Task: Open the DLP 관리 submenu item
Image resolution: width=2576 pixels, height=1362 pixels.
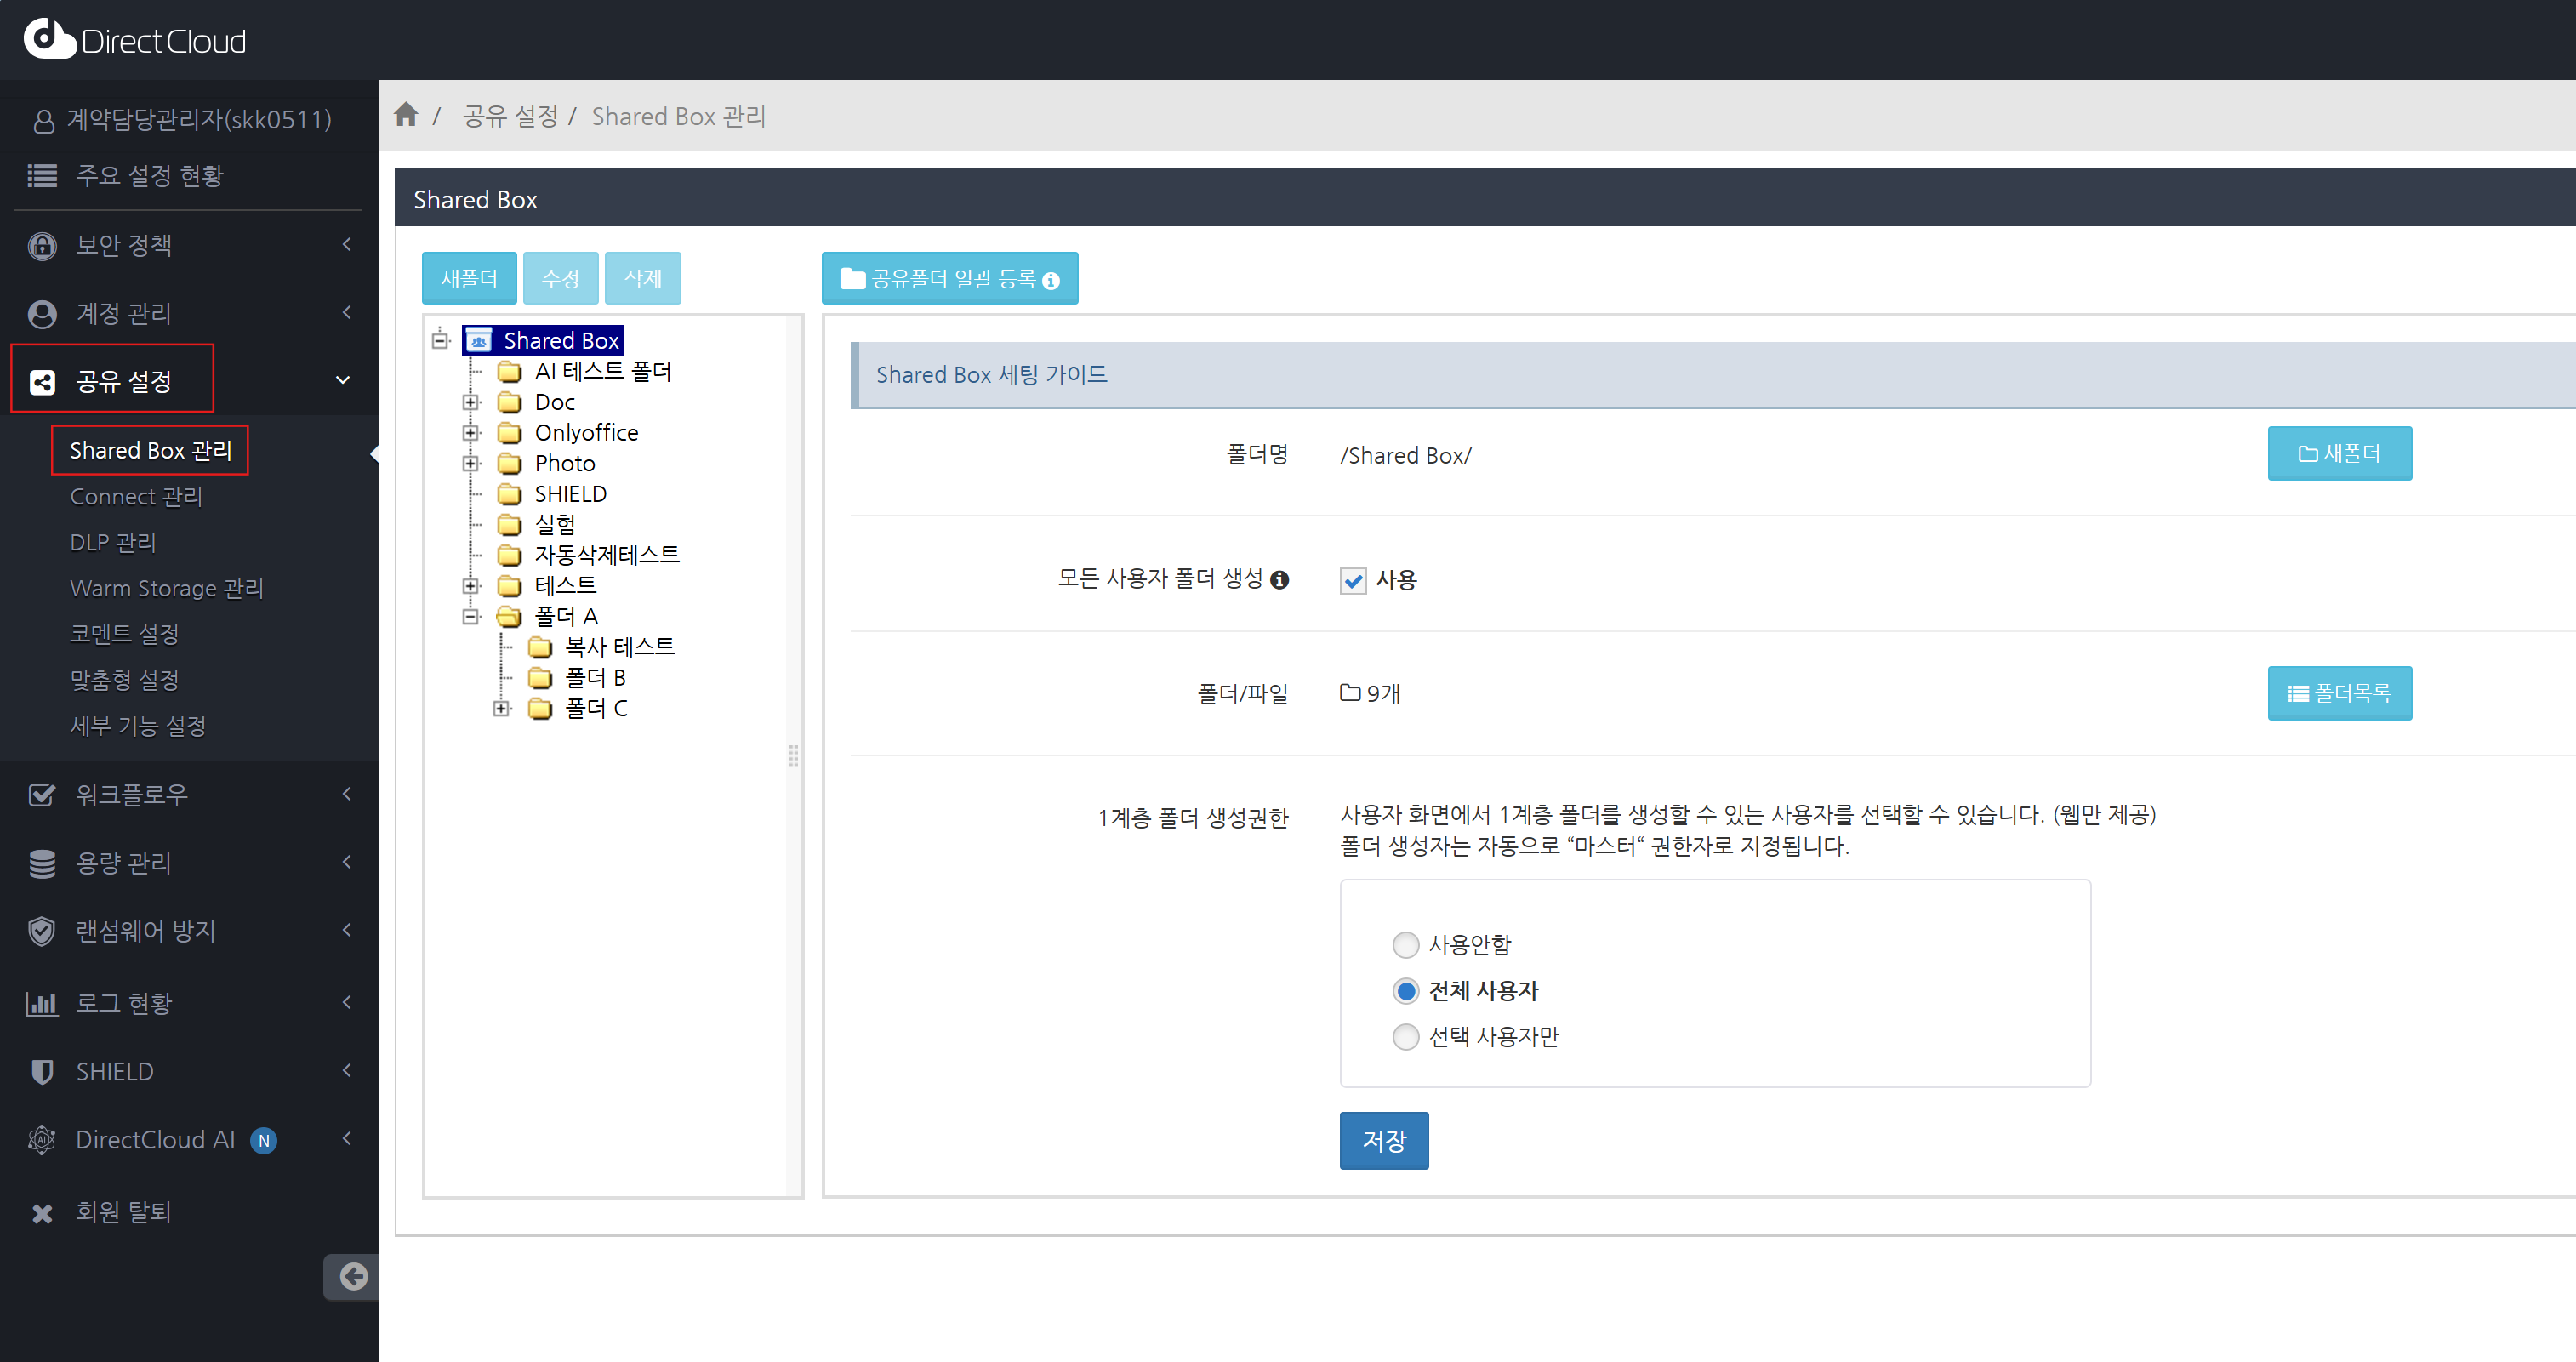Action: 113,542
